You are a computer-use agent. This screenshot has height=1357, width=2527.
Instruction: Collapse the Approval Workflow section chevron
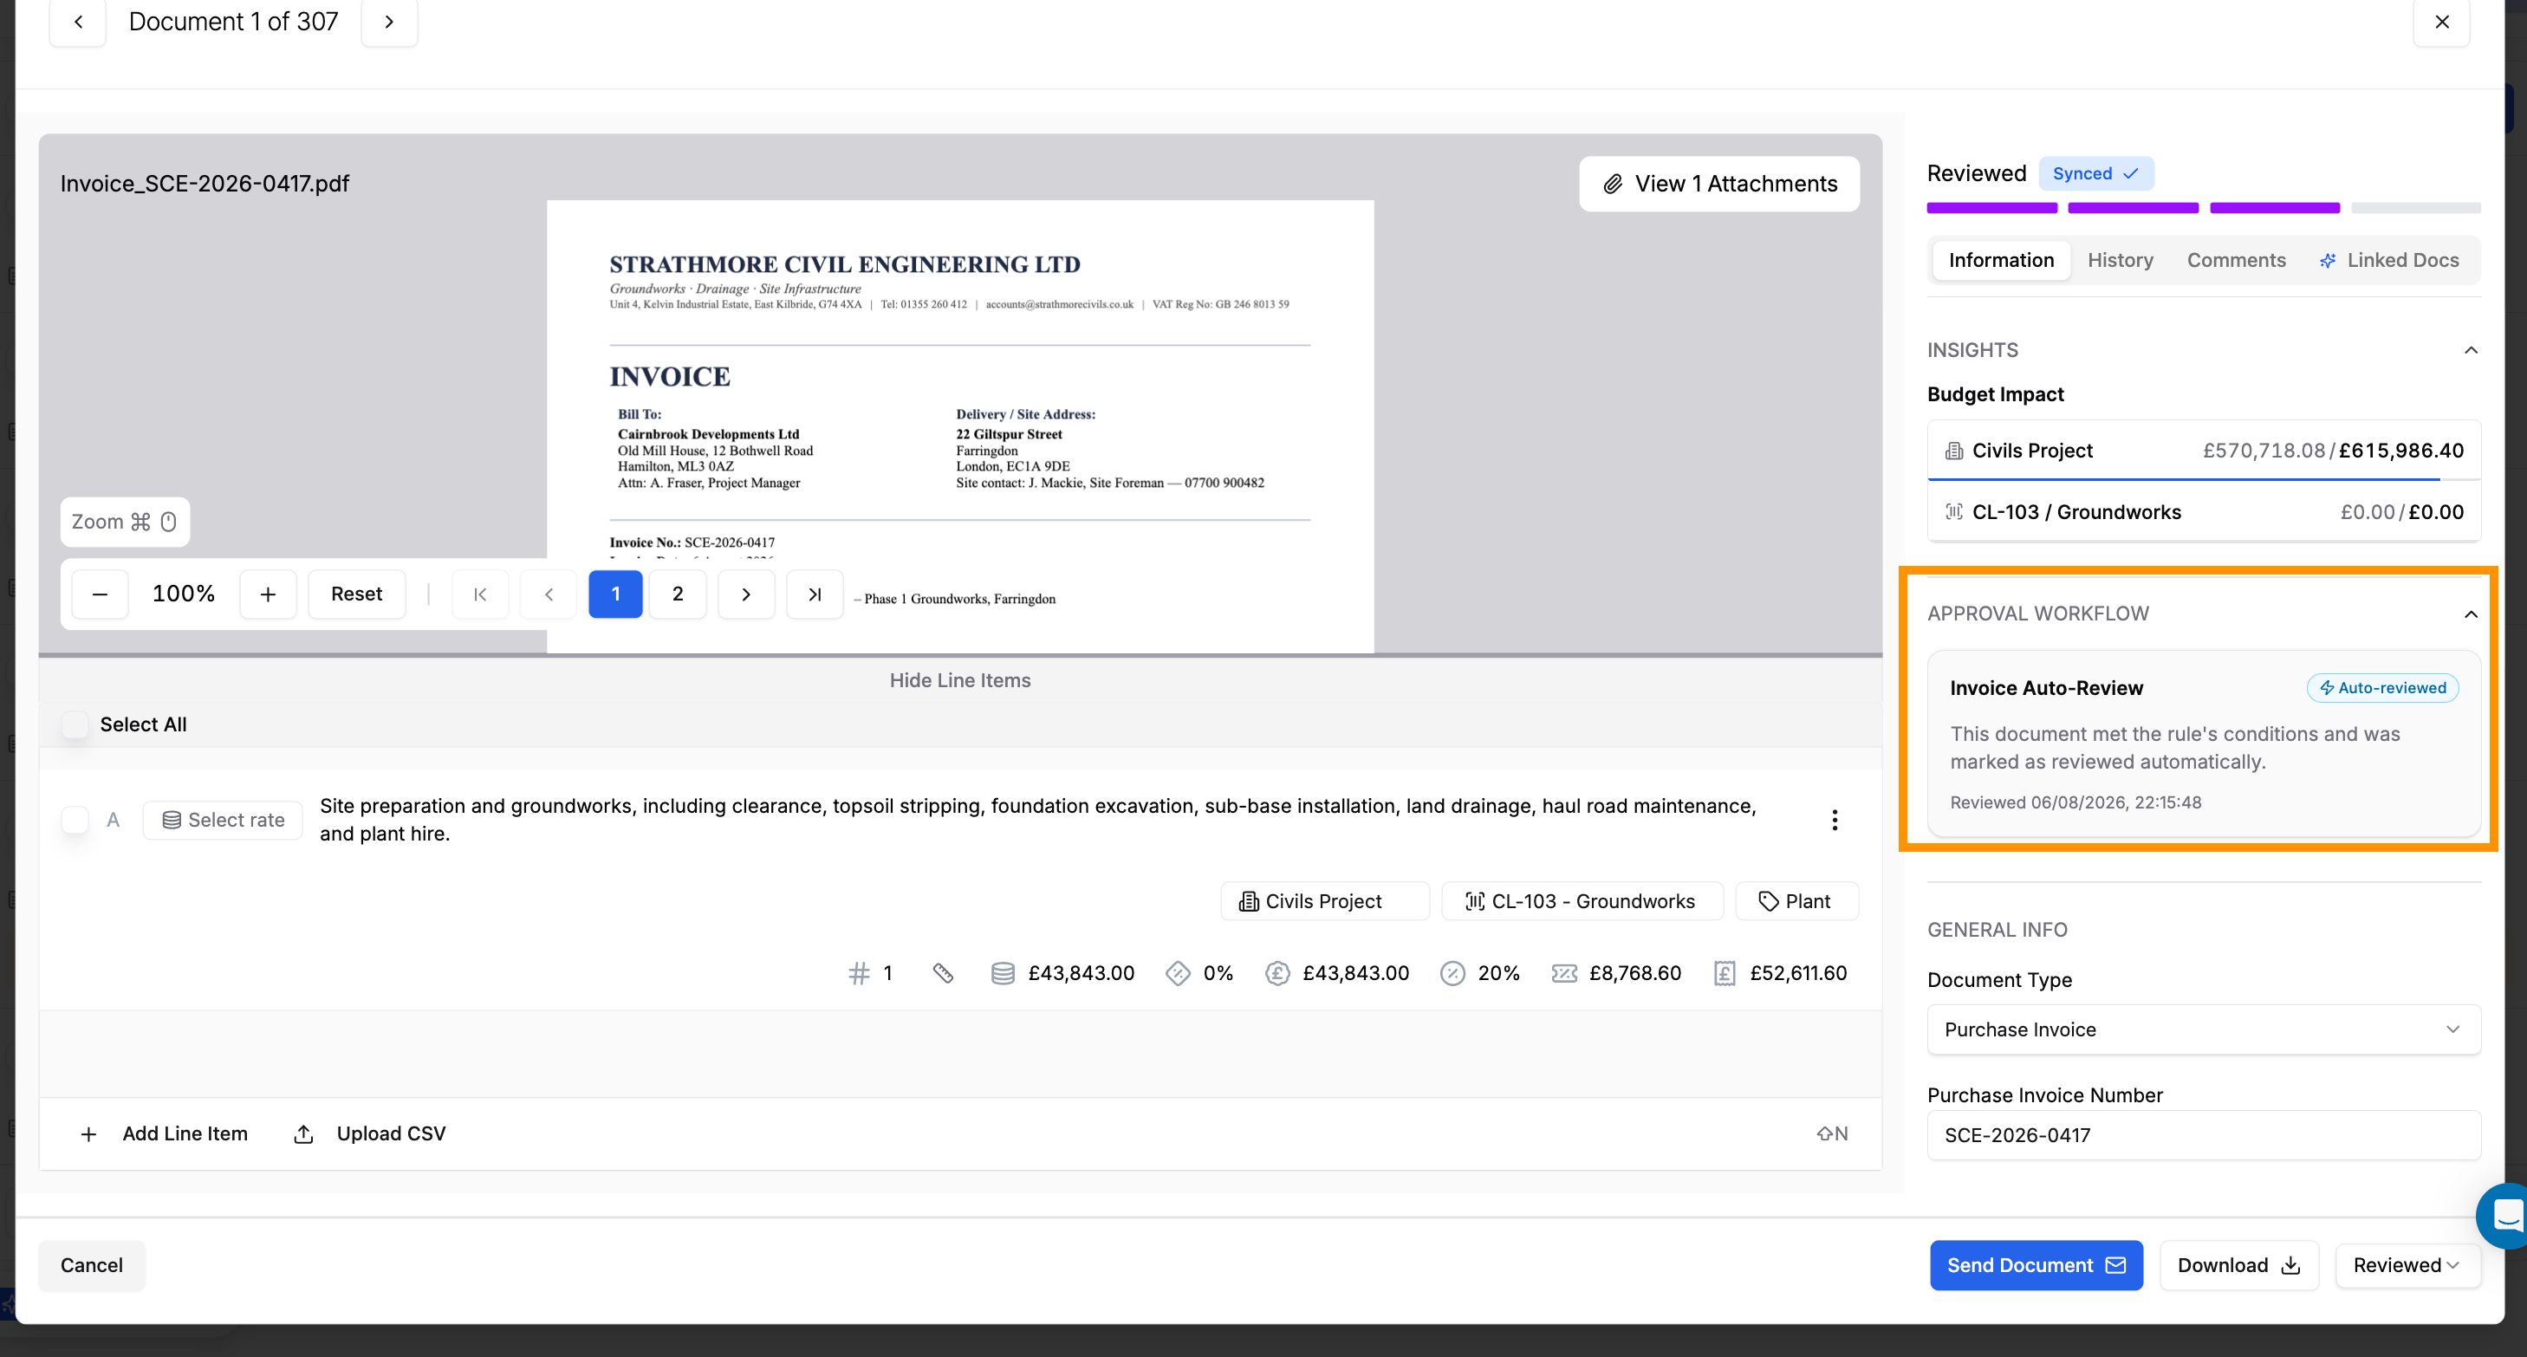(x=2471, y=614)
